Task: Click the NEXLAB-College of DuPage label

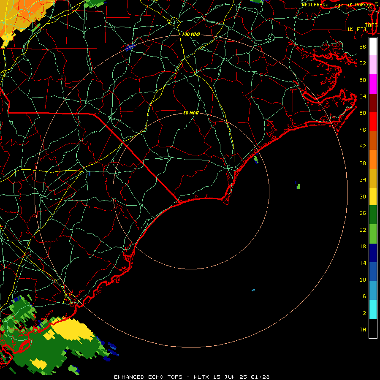Action: [x=337, y=5]
